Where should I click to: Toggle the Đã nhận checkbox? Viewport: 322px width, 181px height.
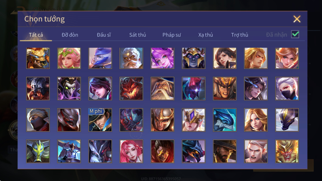click(x=295, y=34)
